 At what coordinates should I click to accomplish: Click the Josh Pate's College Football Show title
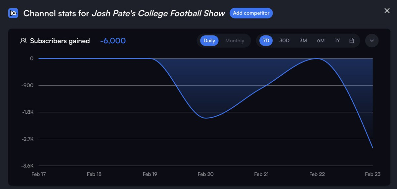[158, 14]
